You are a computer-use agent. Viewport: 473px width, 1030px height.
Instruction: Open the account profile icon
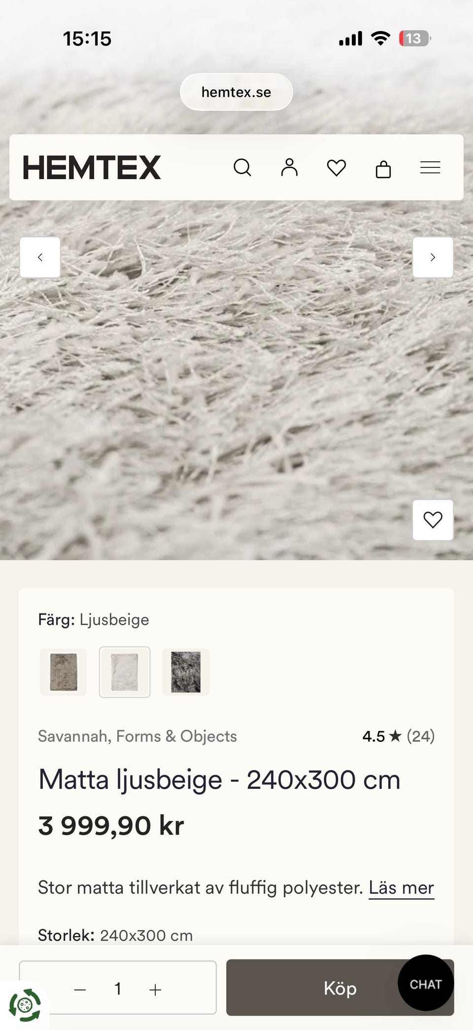tap(289, 167)
